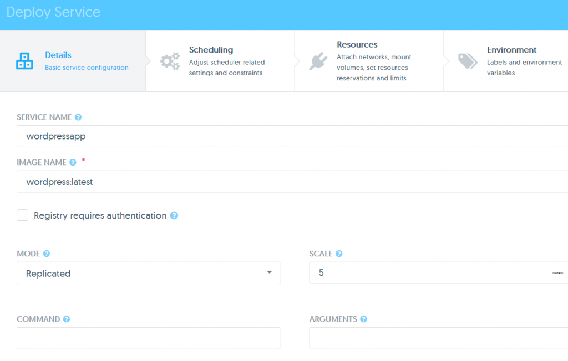Select the Environment tab
568x361 pixels.
pos(506,61)
